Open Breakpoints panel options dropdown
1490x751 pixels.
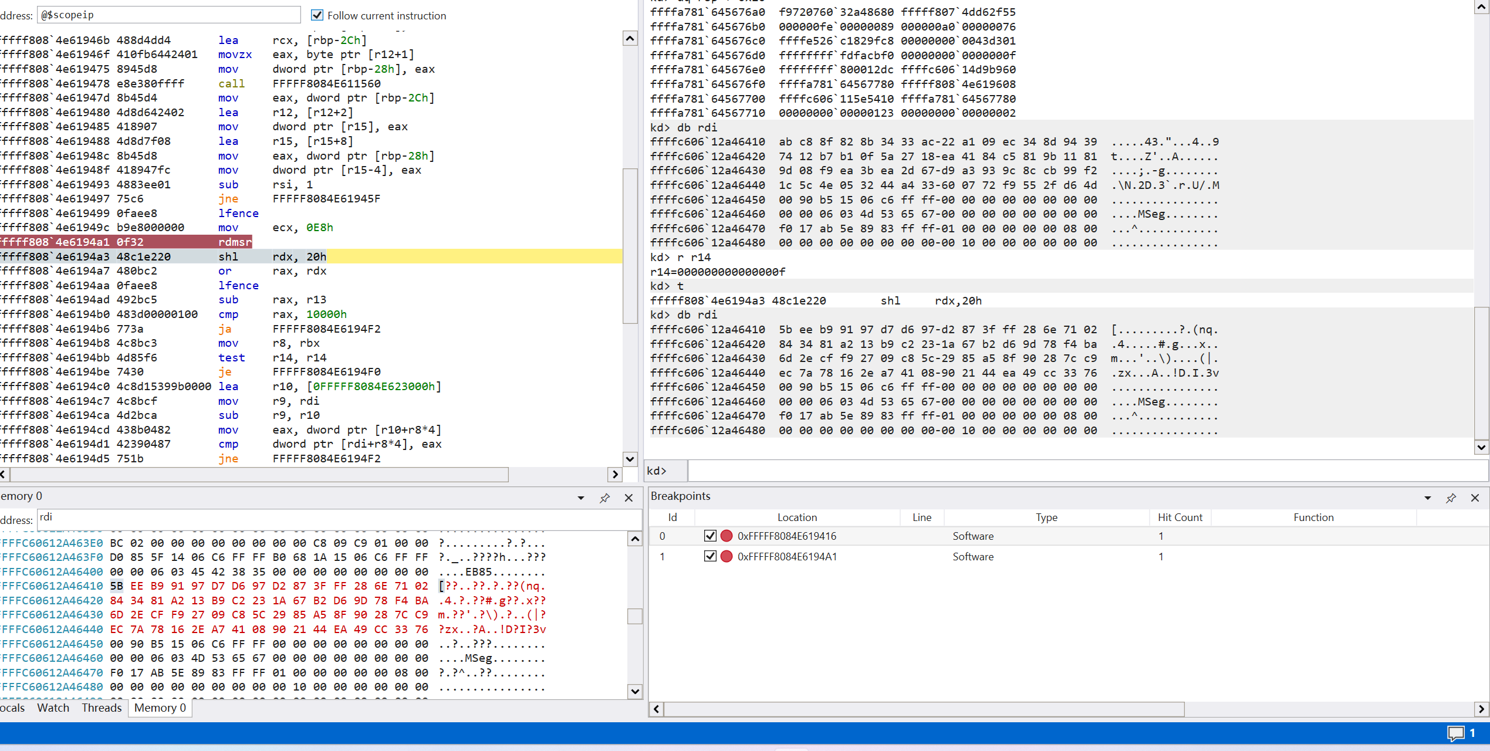coord(1427,498)
